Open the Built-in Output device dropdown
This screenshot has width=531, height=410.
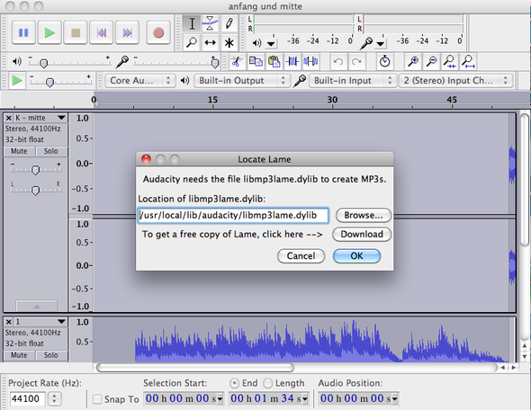tap(242, 81)
